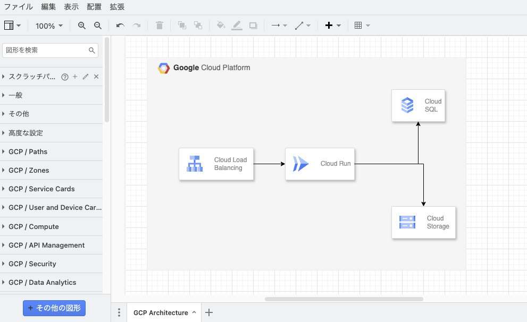Screen dimensions: 527x322
Task: Open the ファイル menu
Action: point(19,7)
